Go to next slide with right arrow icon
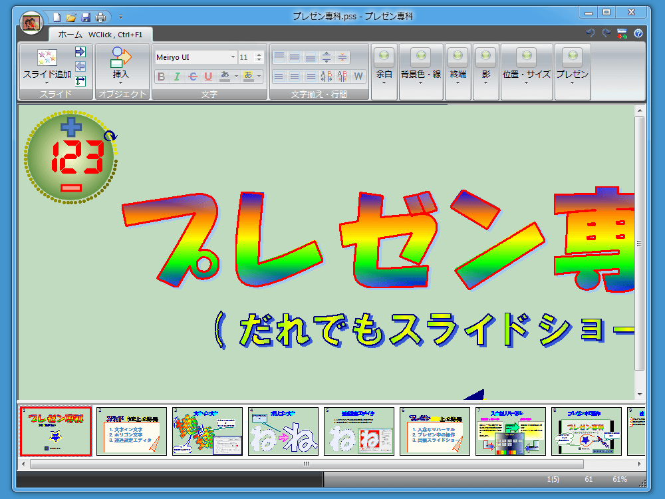Image resolution: width=665 pixels, height=499 pixels. (80, 52)
